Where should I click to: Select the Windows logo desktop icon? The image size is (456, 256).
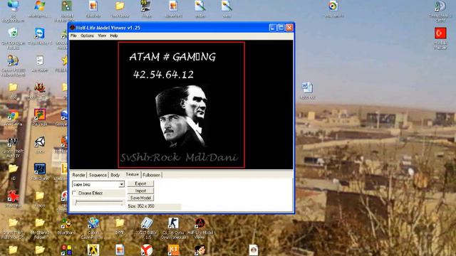click(x=40, y=9)
